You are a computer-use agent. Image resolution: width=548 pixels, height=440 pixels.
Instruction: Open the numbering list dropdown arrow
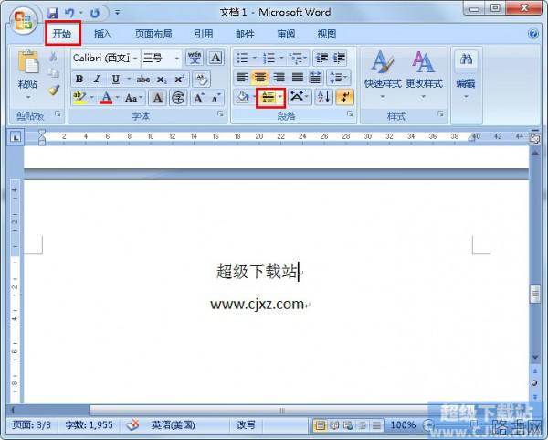281,58
